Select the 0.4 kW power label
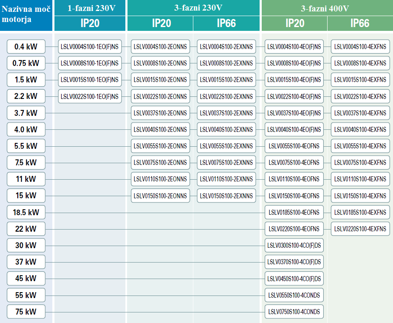Image resolution: width=393 pixels, height=323 pixels. [26, 47]
